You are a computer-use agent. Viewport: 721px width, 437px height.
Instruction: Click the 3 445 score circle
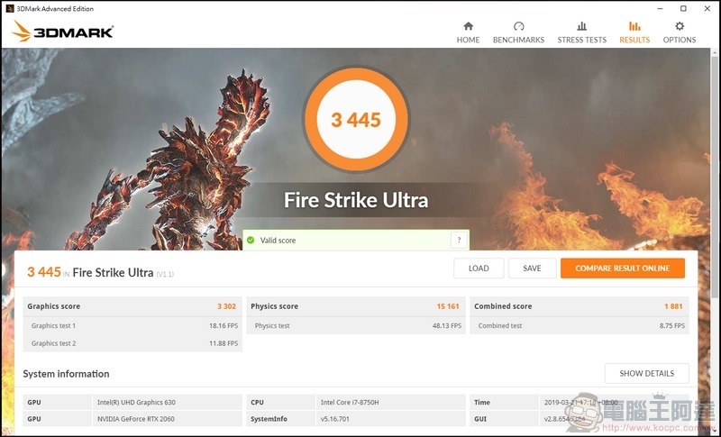(356, 120)
